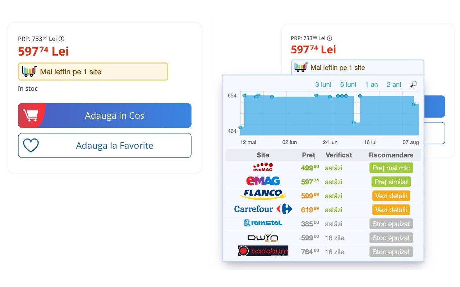Screen dimensions: 460x287
Task: Click the Flanco store logo
Action: (263, 196)
